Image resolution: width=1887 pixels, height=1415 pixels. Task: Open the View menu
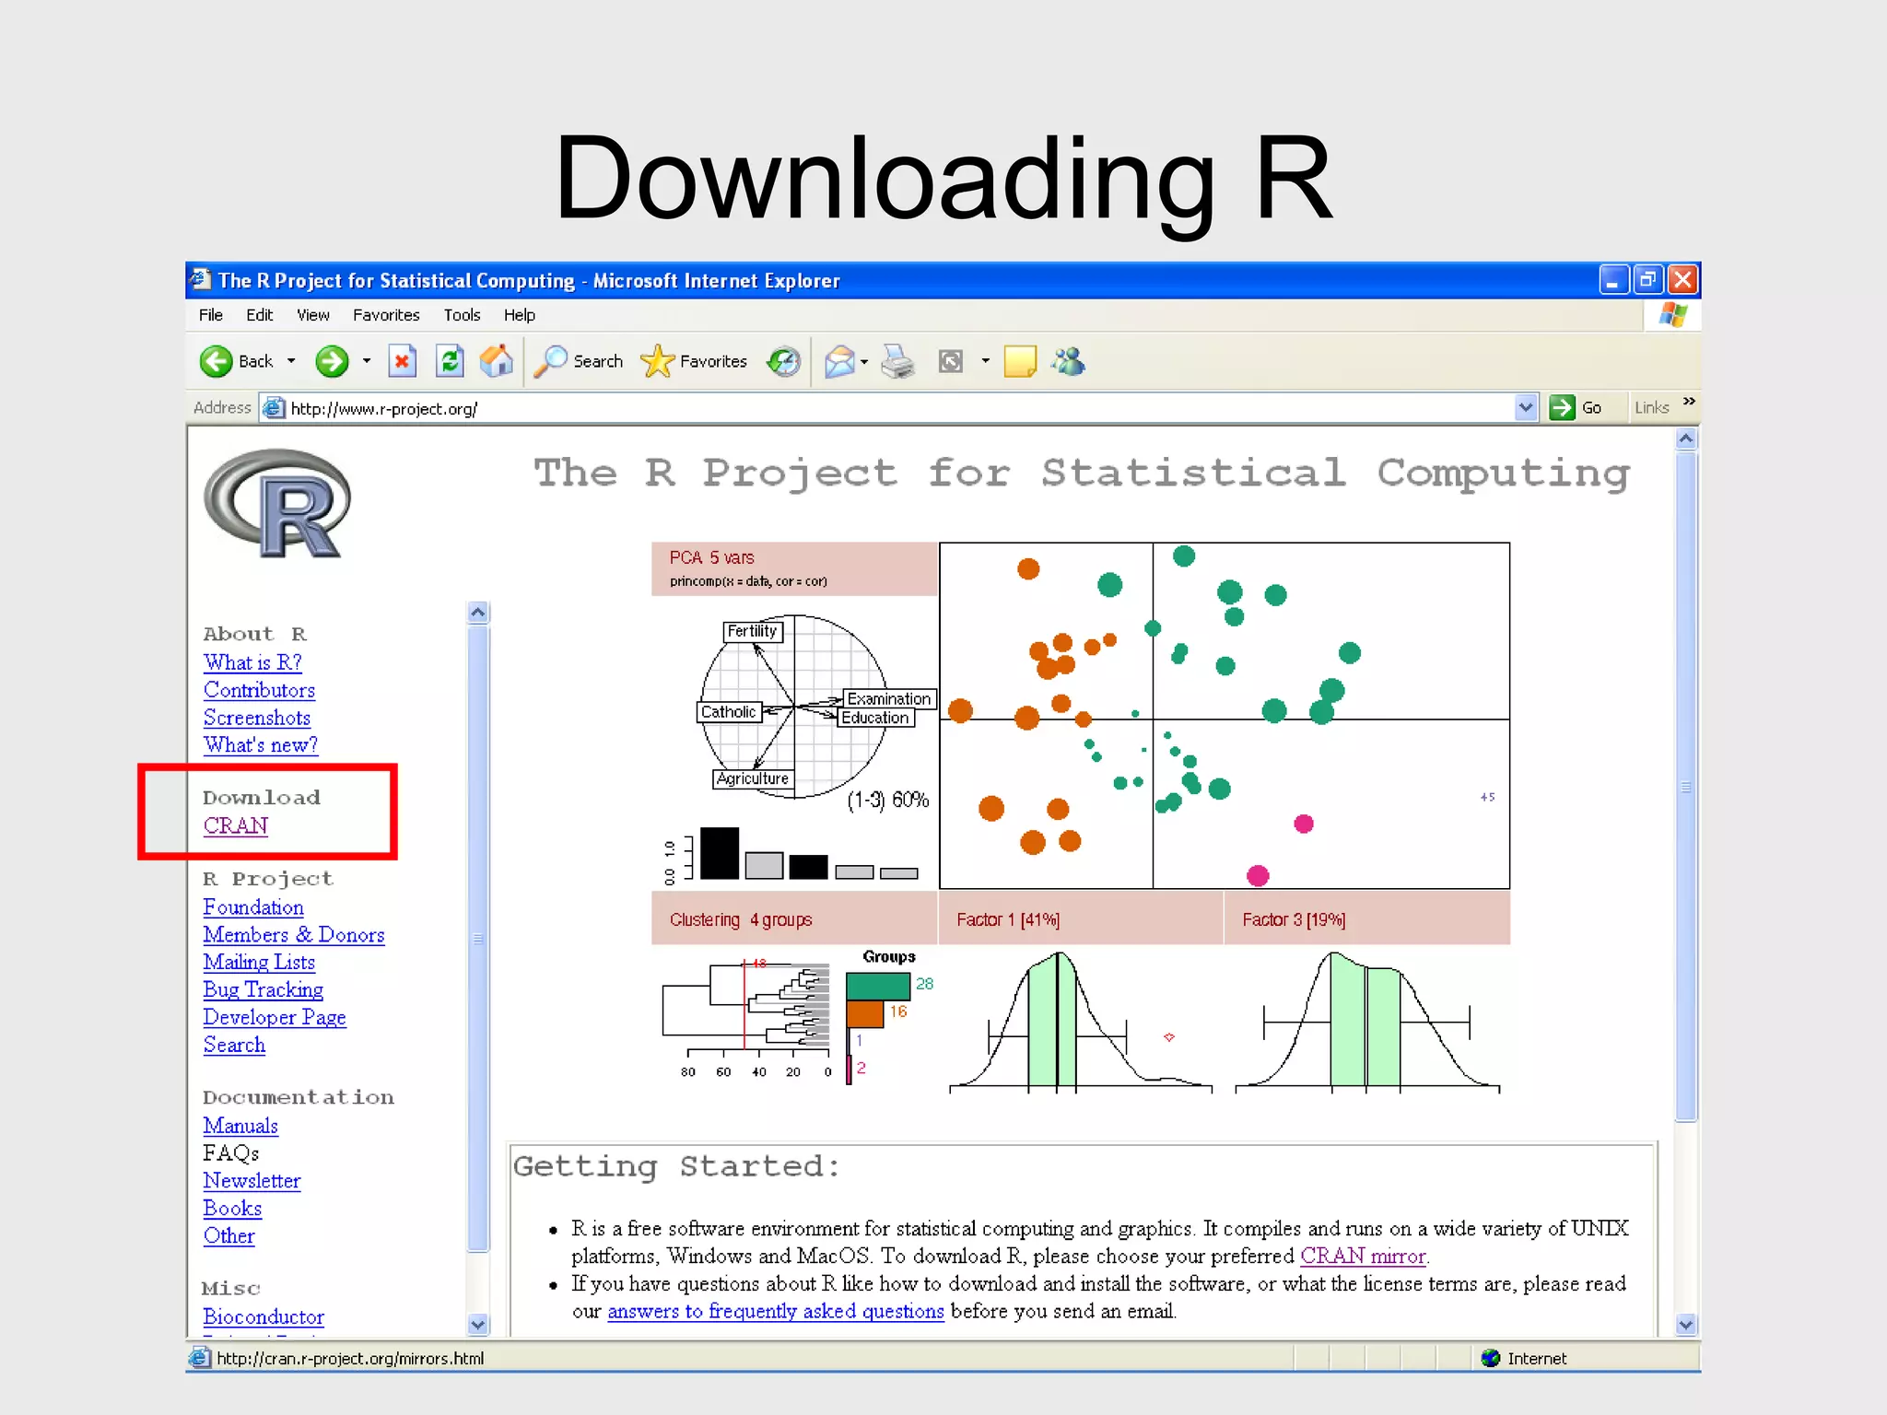pyautogui.click(x=312, y=315)
